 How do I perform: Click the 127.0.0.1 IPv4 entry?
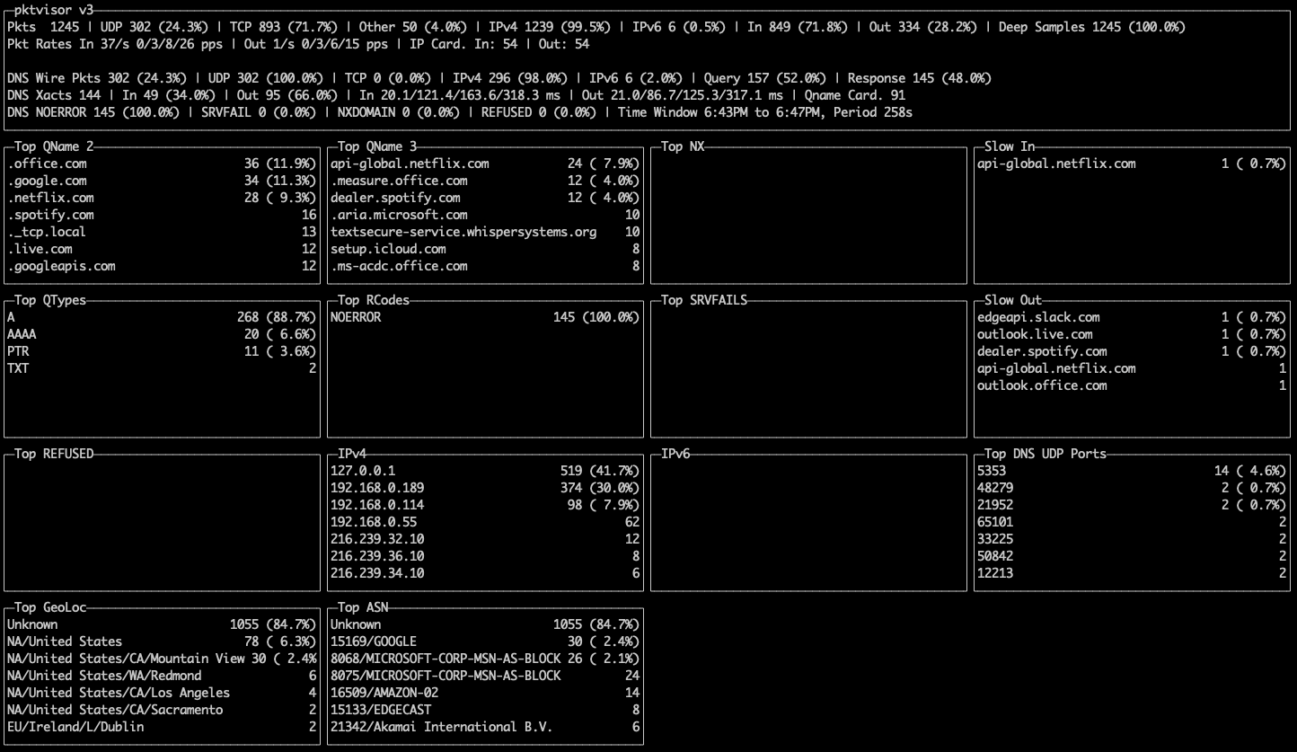point(365,470)
